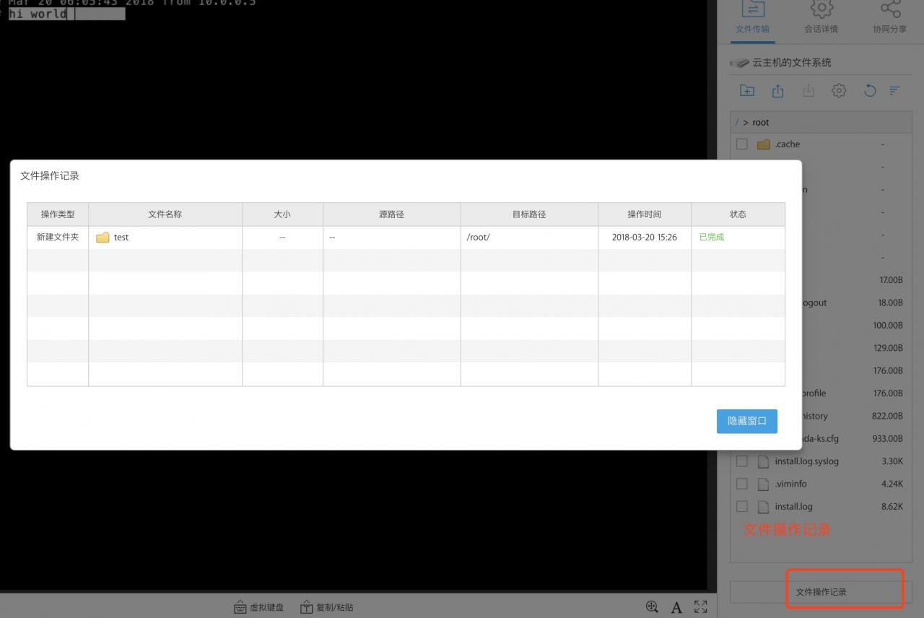This screenshot has height=618, width=924.
Task: Click the 操作类型 column header
Action: point(58,214)
